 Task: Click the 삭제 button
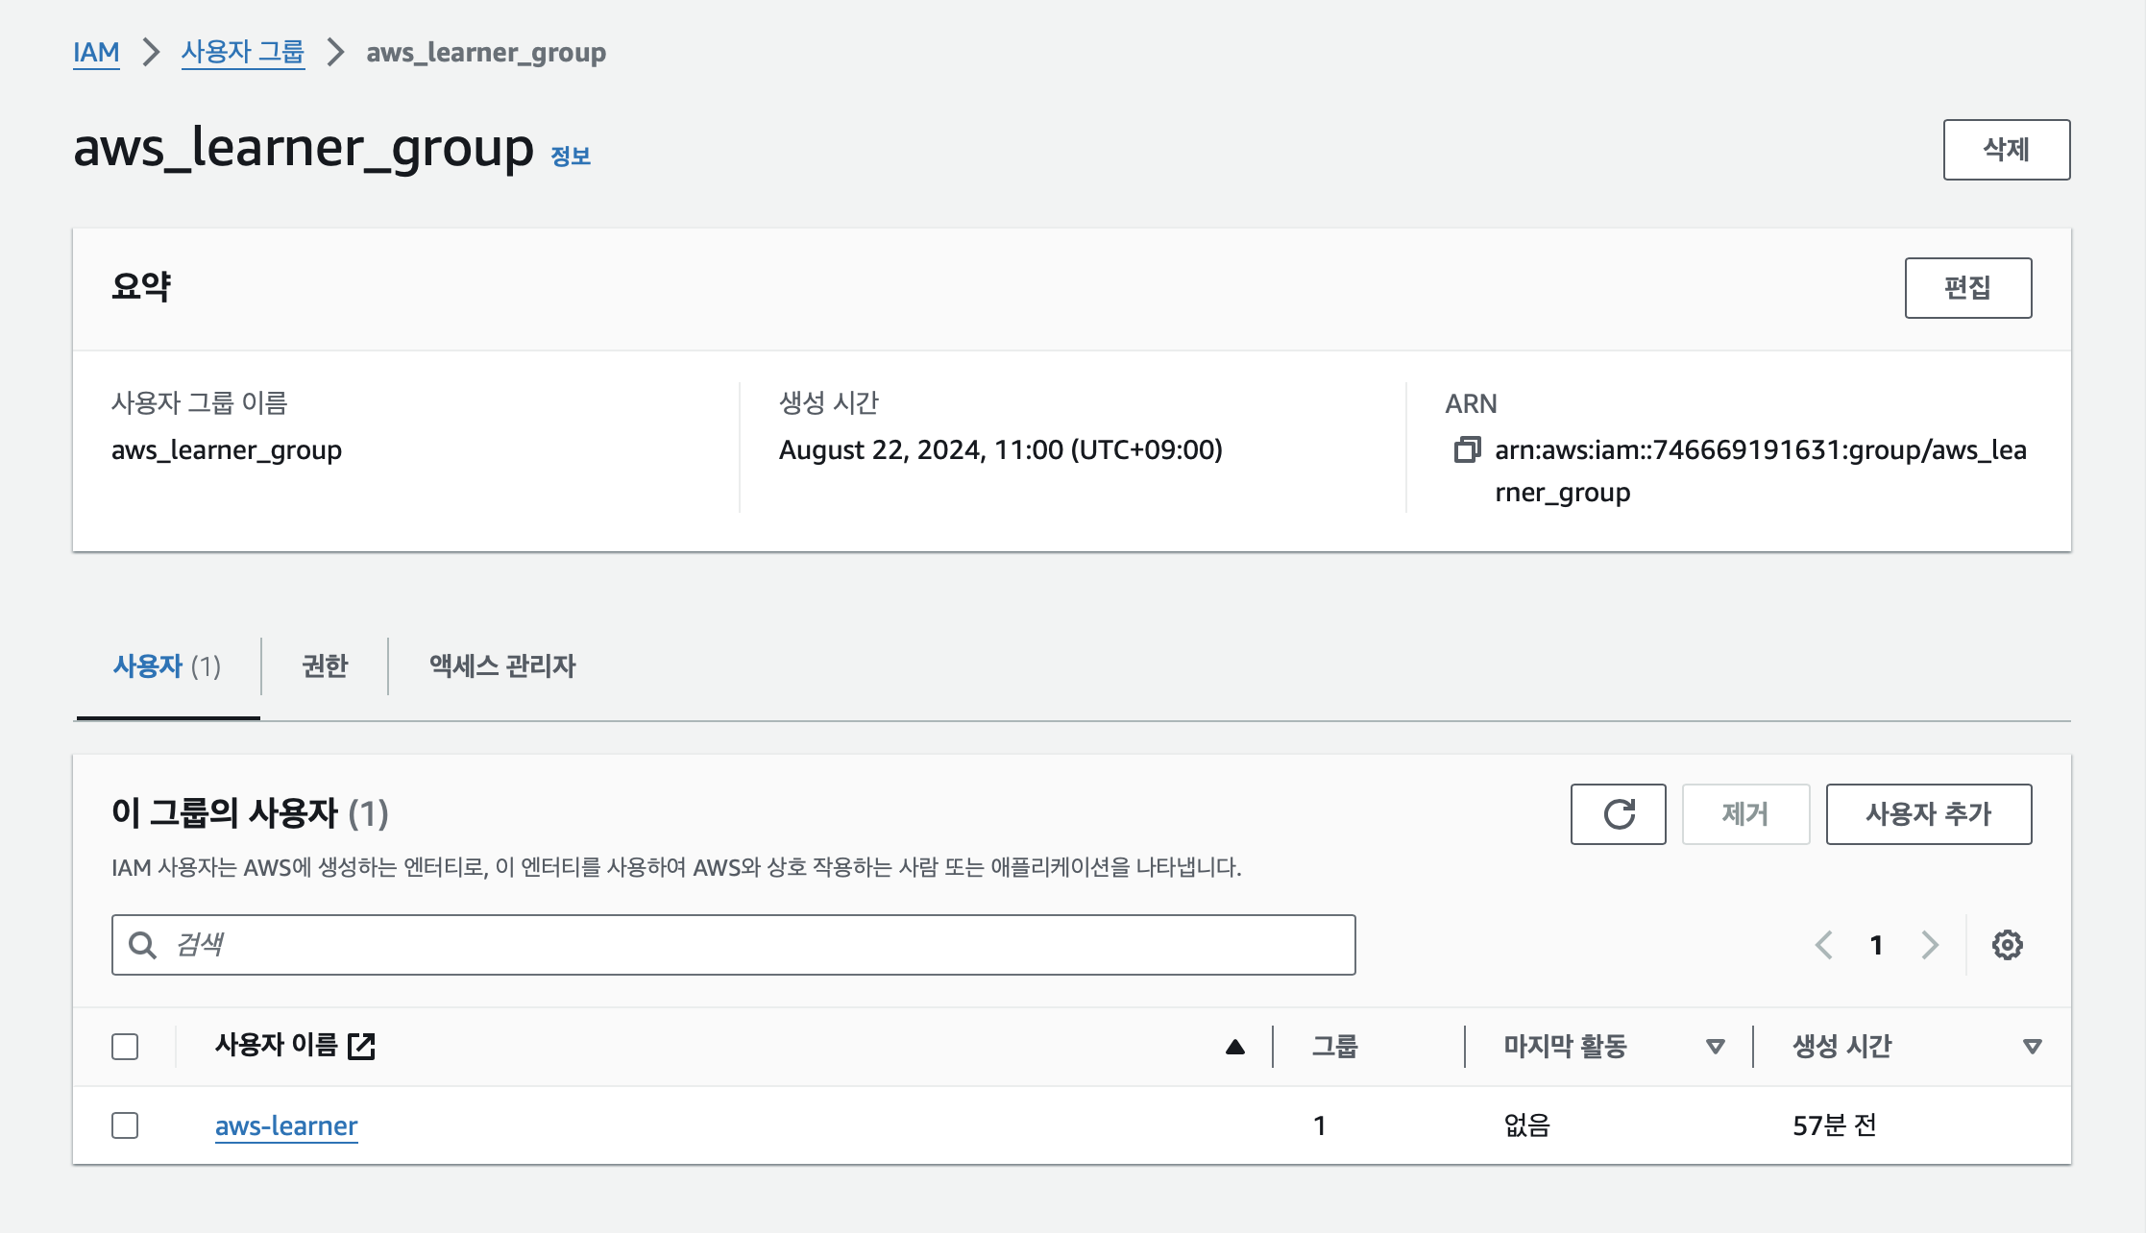(x=2007, y=150)
